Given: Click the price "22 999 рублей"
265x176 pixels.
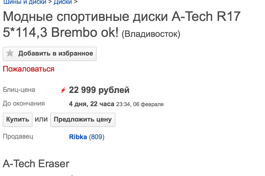Looking at the screenshot, I should 99,90.
